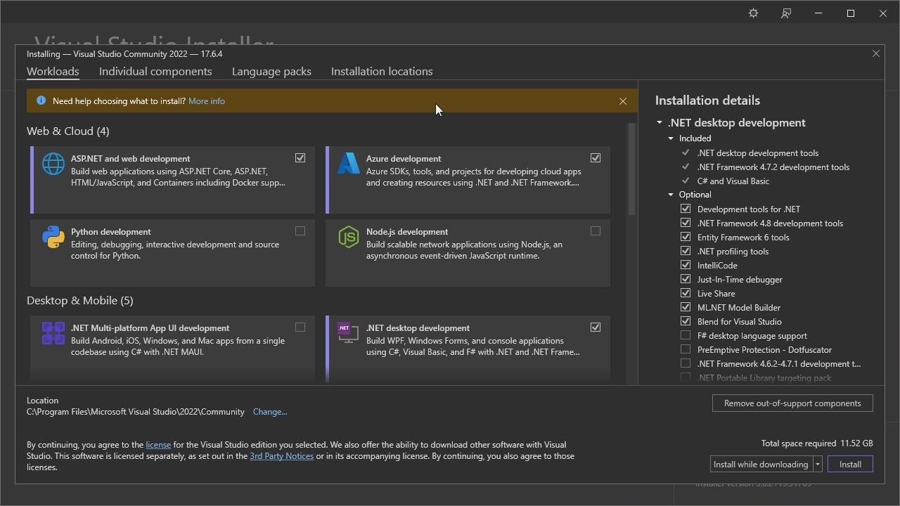Collapse the Optional components section
The image size is (900, 506).
(671, 195)
